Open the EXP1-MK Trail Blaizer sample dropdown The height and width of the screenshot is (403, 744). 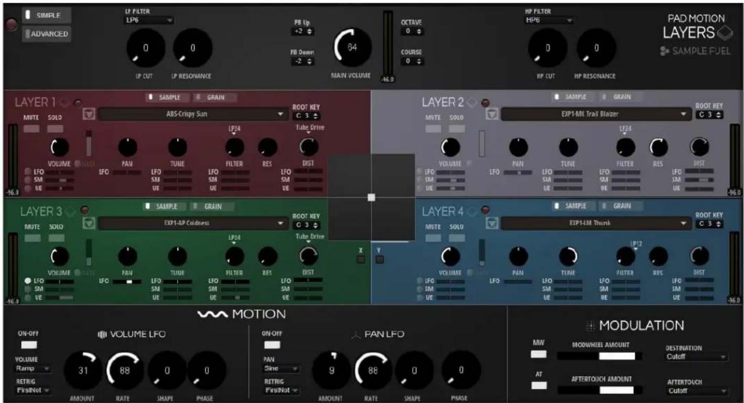(597, 114)
